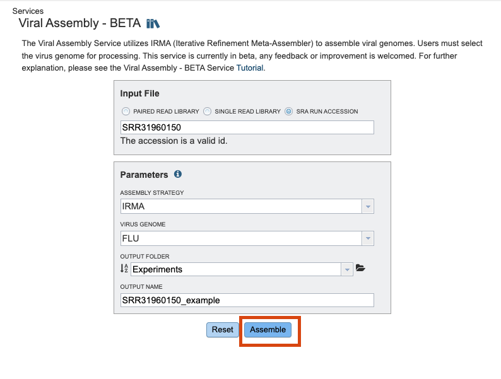The width and height of the screenshot is (501, 379).
Task: Click the Assemble button
Action: pyautogui.click(x=268, y=330)
